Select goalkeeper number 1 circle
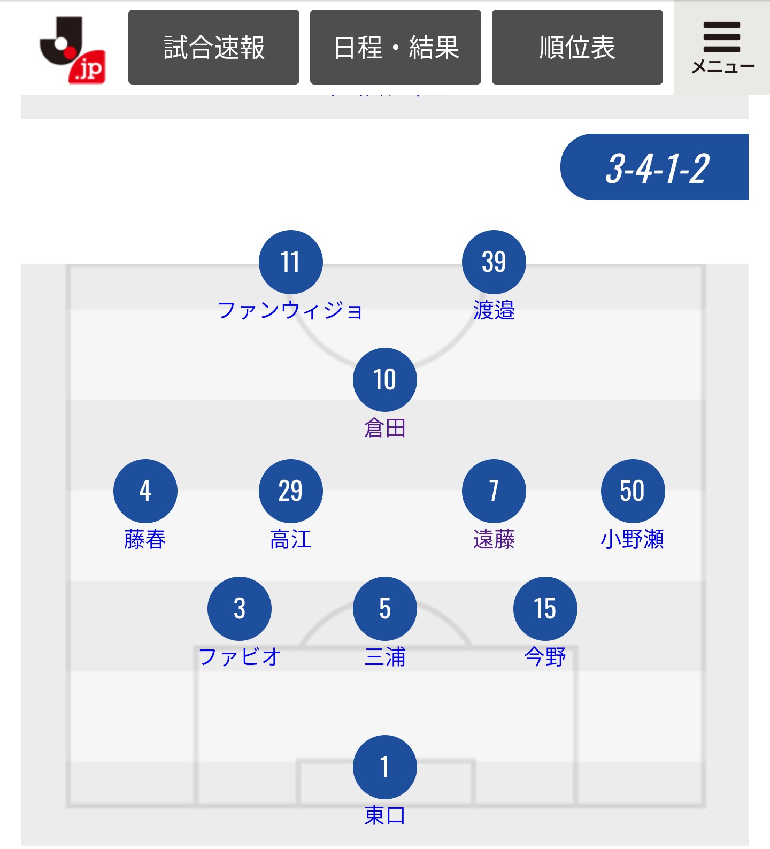 coord(384,767)
